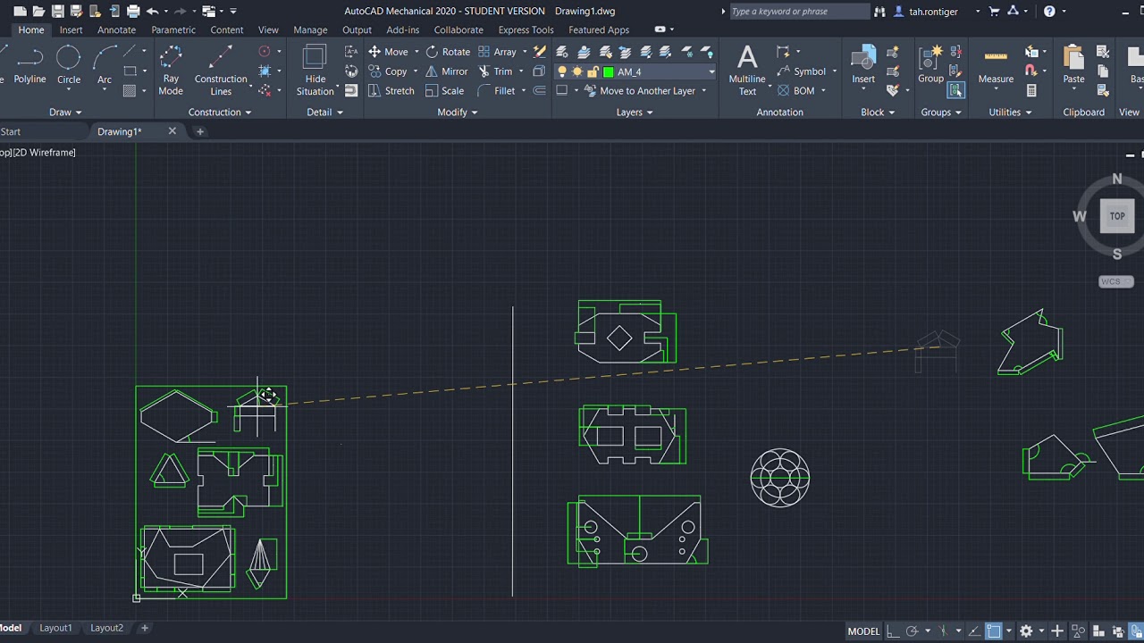Select the Circle drawing tool
The image size is (1144, 643).
[69, 66]
